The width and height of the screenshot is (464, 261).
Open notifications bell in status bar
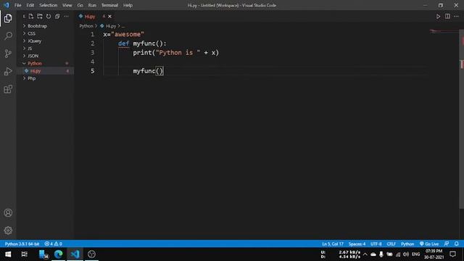[457, 244]
